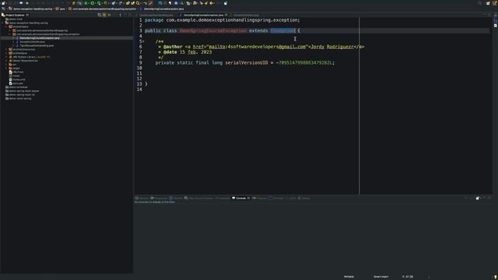Screen dimensions: 498x280
Task: Open the Markers tab in bottom panel
Action: click(142, 198)
